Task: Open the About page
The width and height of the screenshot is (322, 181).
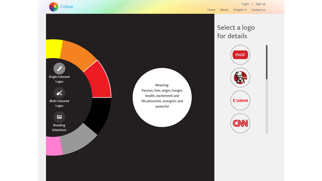Action: point(224,10)
